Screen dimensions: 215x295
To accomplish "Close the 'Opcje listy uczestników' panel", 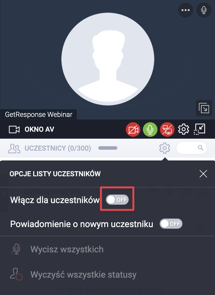I will pos(203,174).
